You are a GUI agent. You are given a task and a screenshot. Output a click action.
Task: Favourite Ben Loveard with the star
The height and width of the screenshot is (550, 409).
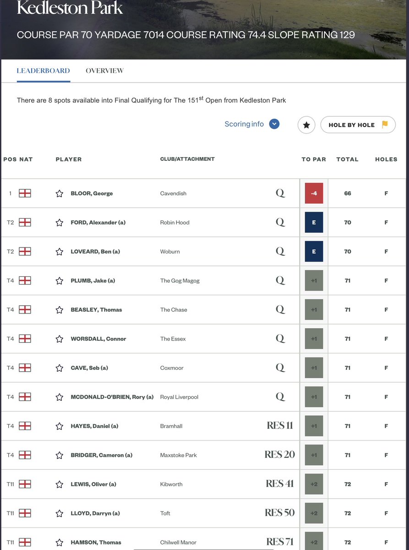point(60,252)
